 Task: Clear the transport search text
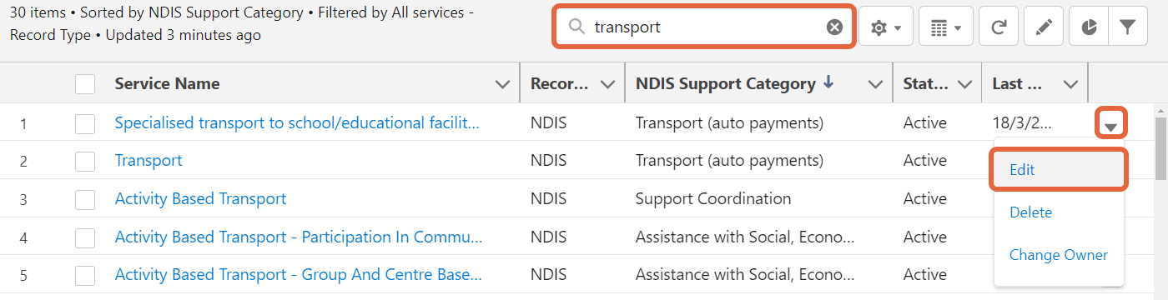pos(834,27)
